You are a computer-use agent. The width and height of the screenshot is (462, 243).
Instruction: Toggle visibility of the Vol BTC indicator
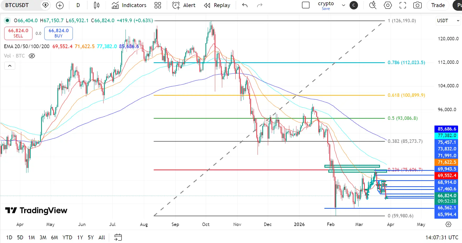click(x=32, y=56)
